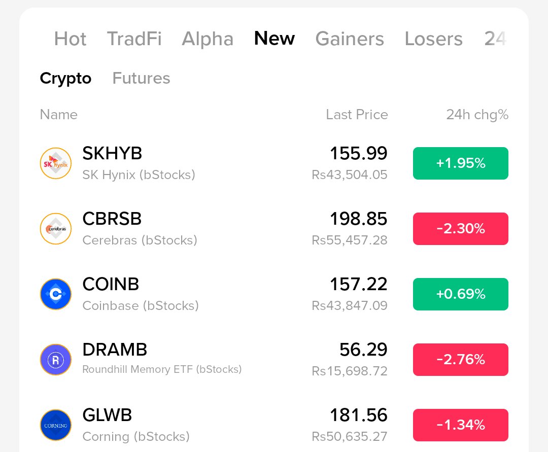The height and width of the screenshot is (452, 548).
Task: Open the Losers tab
Action: point(434,39)
